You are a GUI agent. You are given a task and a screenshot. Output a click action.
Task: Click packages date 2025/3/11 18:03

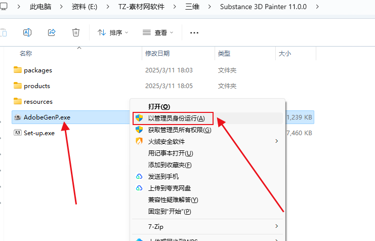pyautogui.click(x=169, y=70)
